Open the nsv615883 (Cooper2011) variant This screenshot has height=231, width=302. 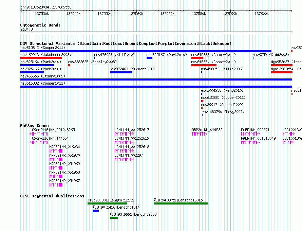pyautogui.click(x=197, y=58)
